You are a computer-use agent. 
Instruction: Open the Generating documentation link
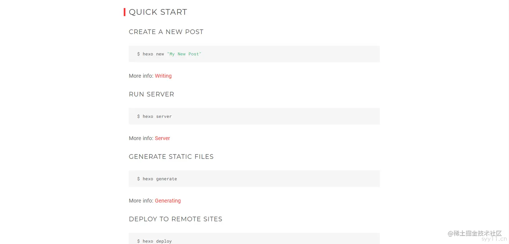pyautogui.click(x=168, y=201)
